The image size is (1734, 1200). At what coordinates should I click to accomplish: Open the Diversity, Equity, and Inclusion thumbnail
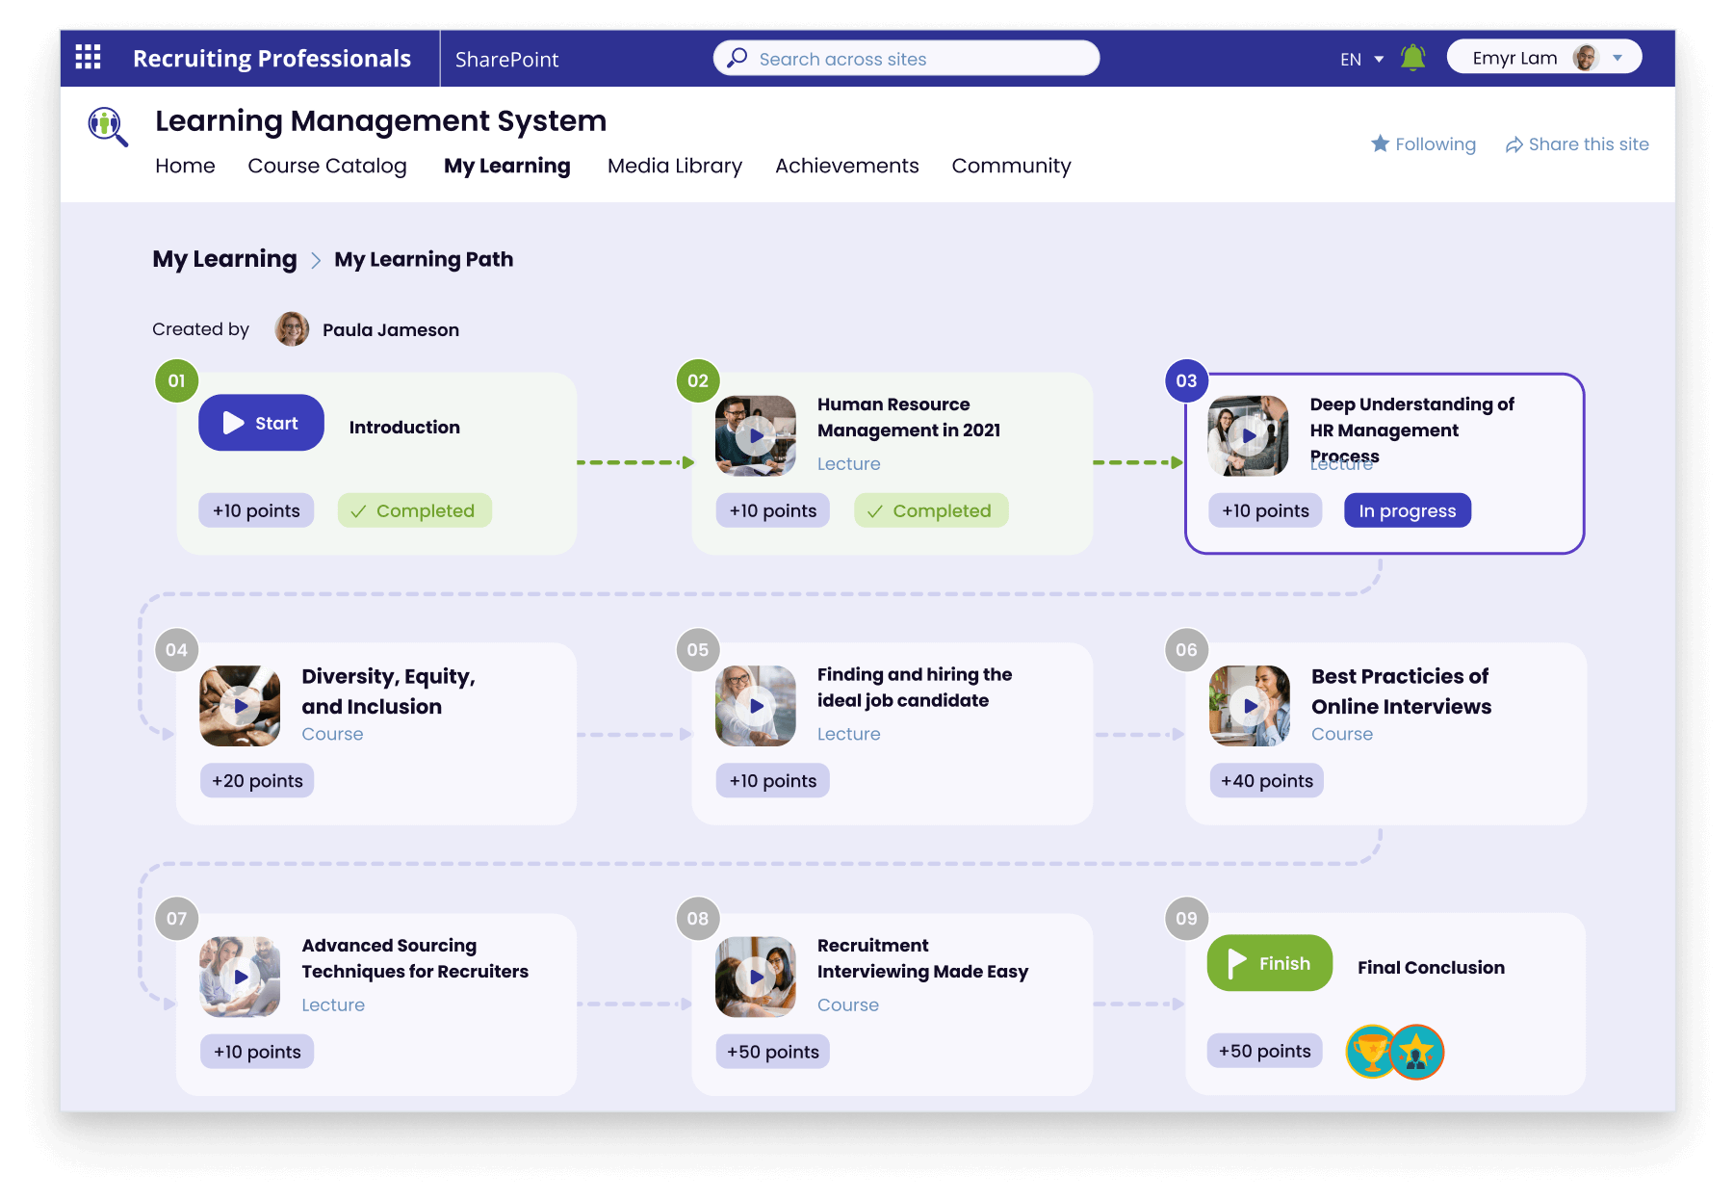point(240,706)
